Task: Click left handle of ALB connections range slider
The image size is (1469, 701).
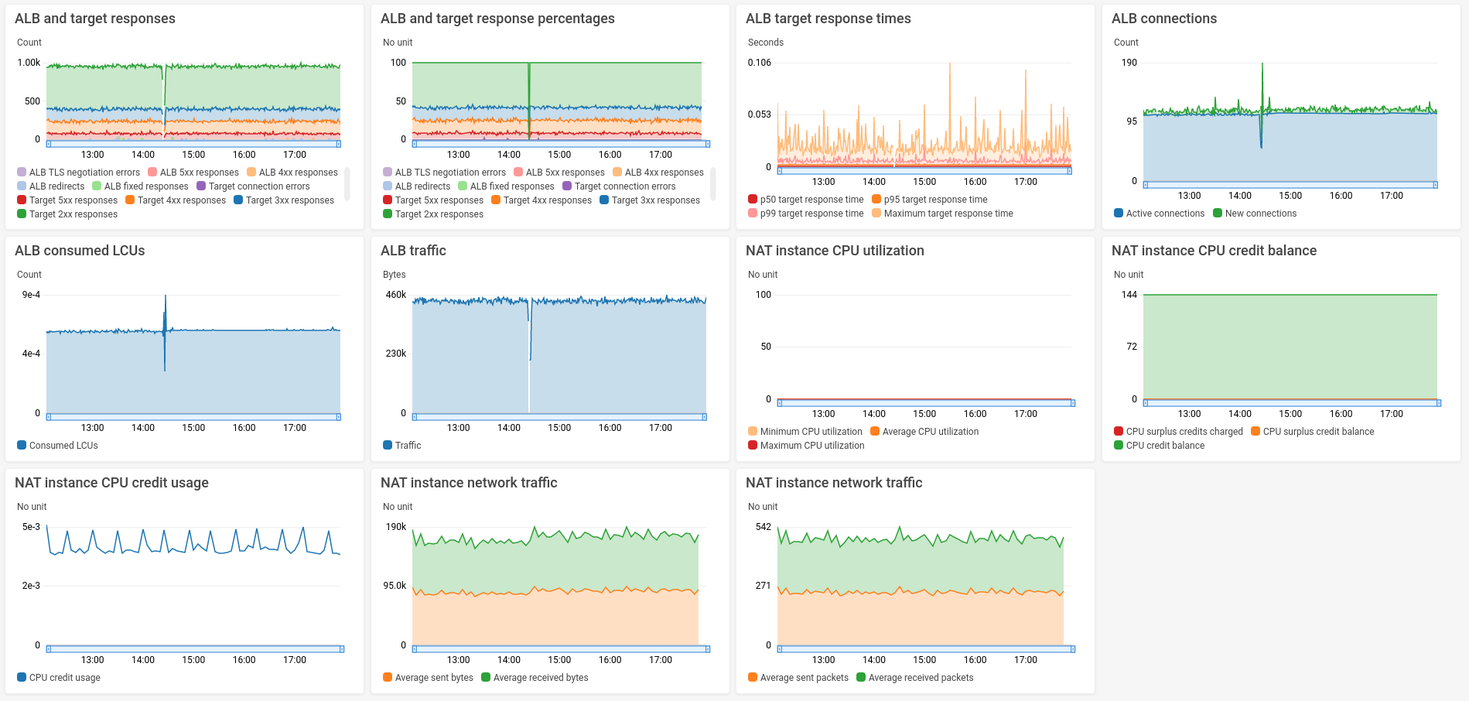Action: (1146, 185)
